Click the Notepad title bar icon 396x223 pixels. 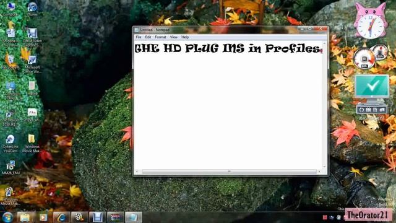point(137,30)
